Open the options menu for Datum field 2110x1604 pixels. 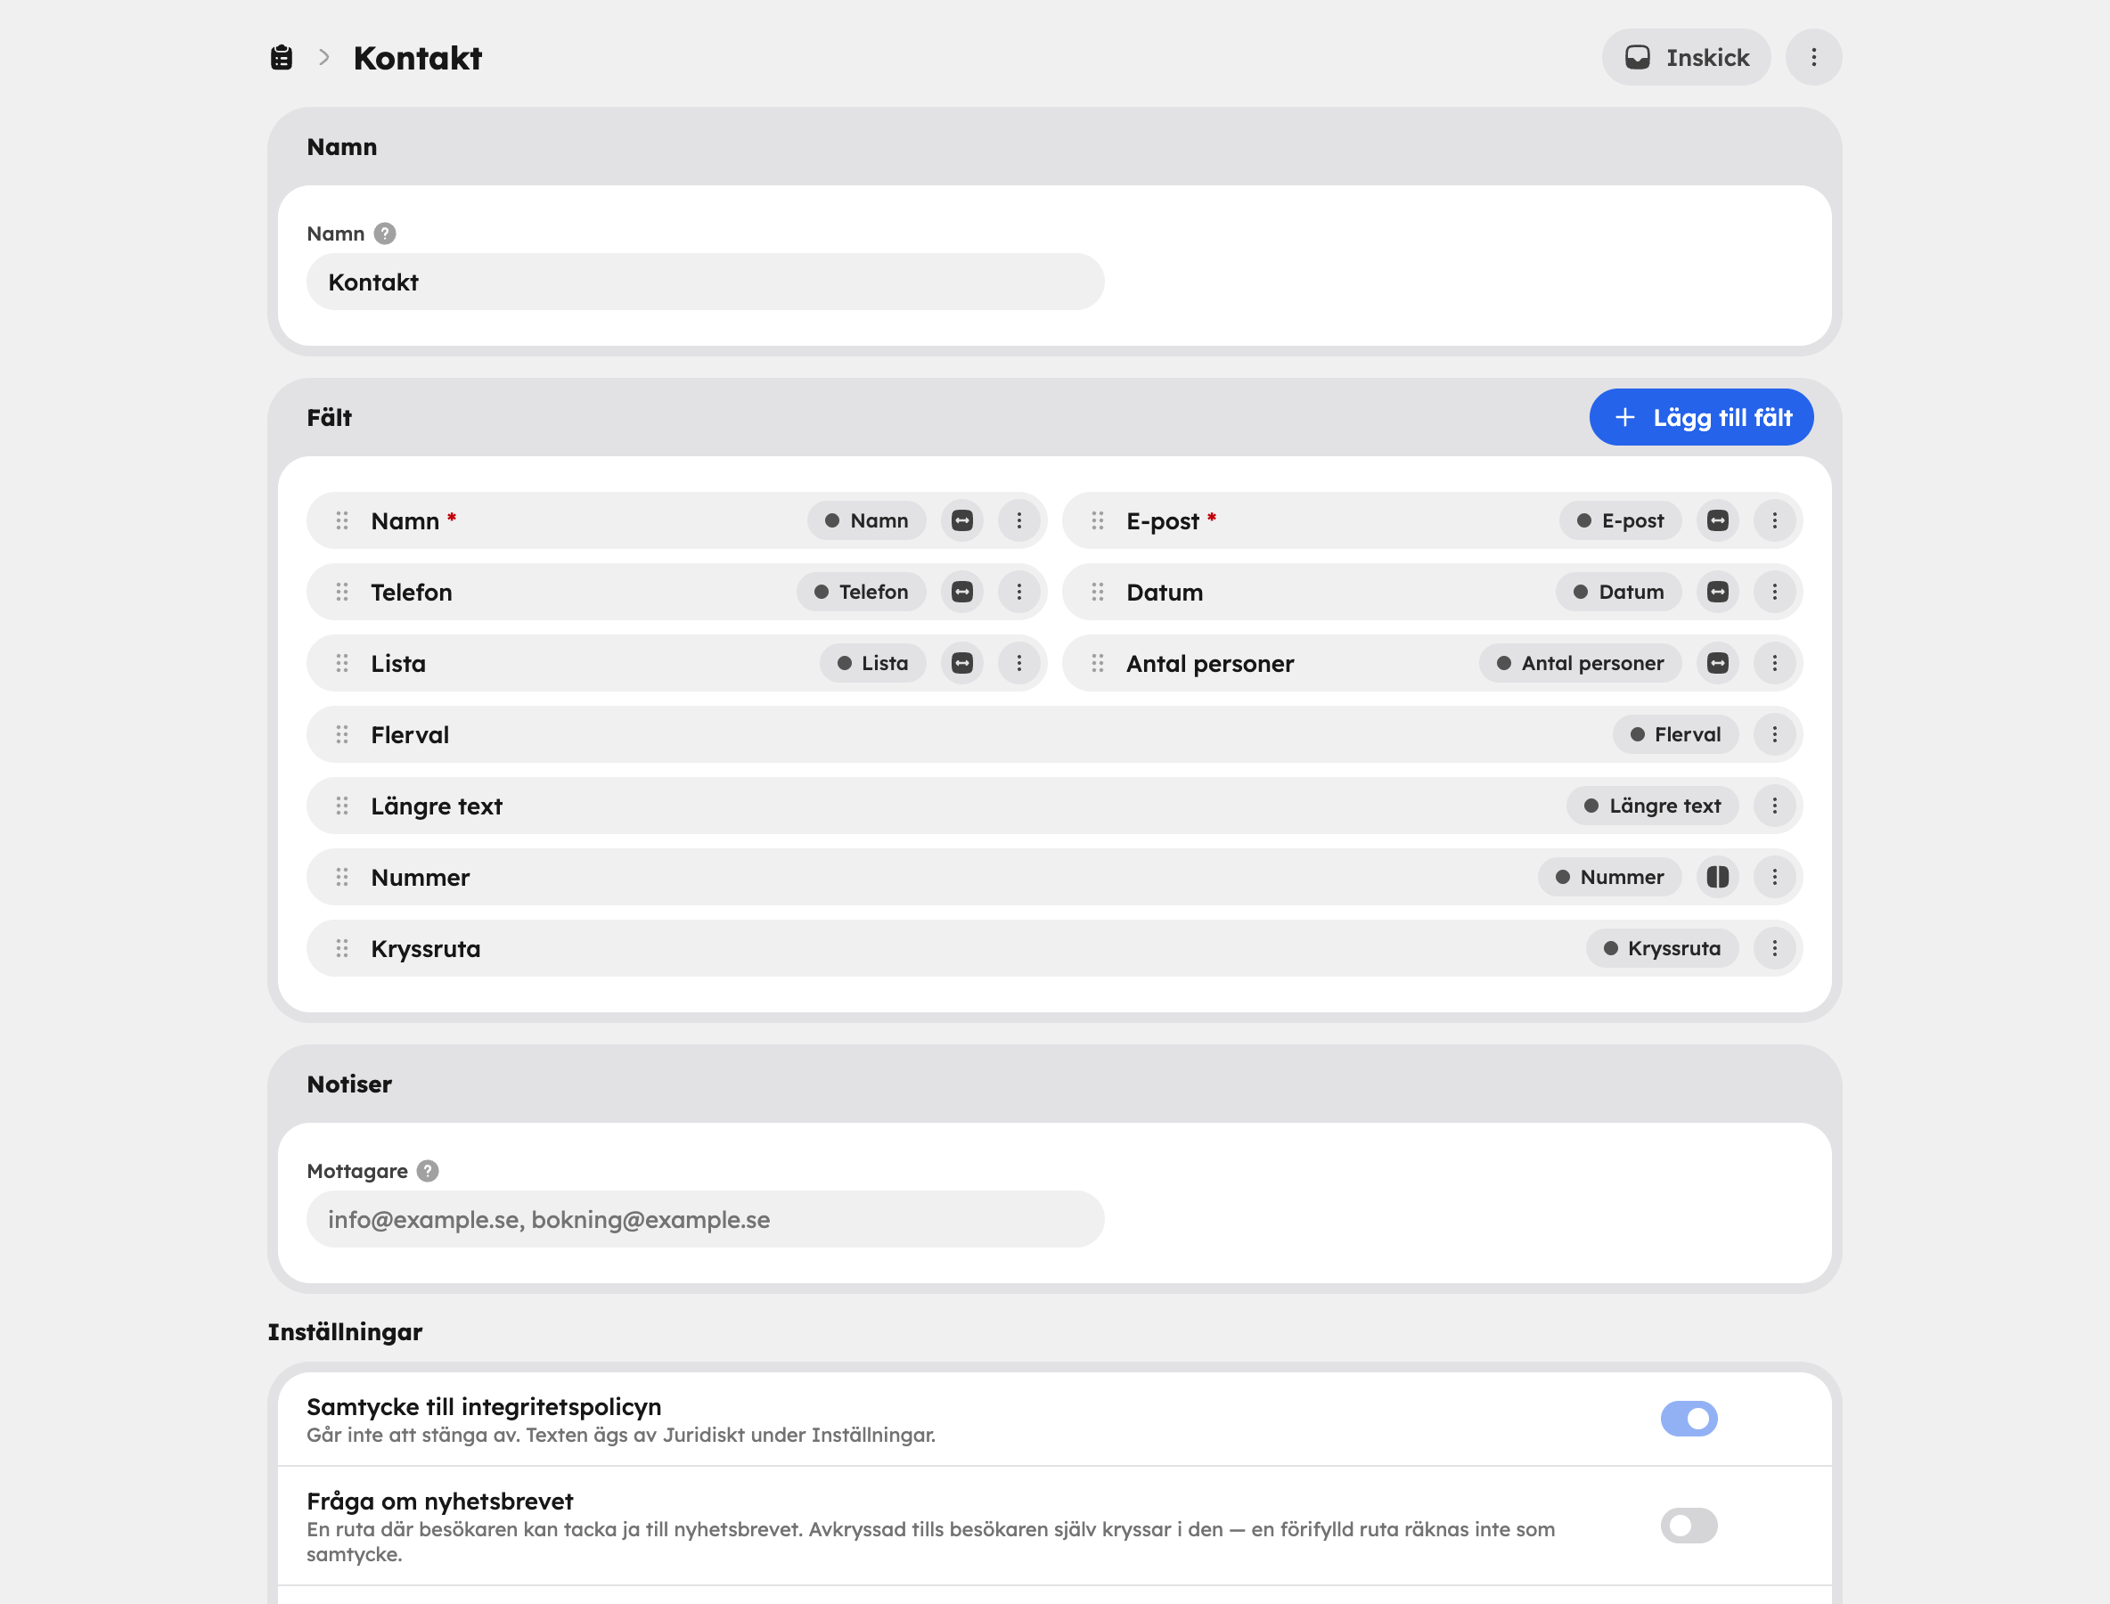click(1774, 592)
